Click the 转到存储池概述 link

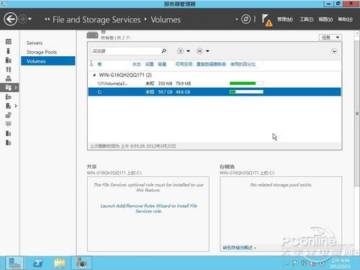pyautogui.click(x=239, y=248)
